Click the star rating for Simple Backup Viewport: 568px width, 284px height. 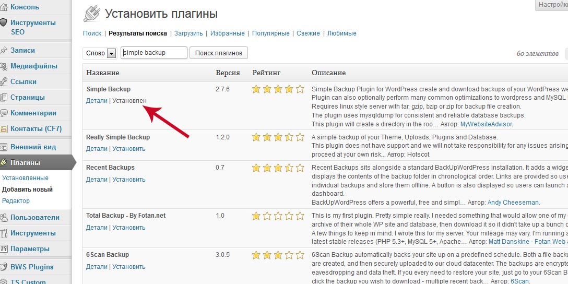point(278,89)
